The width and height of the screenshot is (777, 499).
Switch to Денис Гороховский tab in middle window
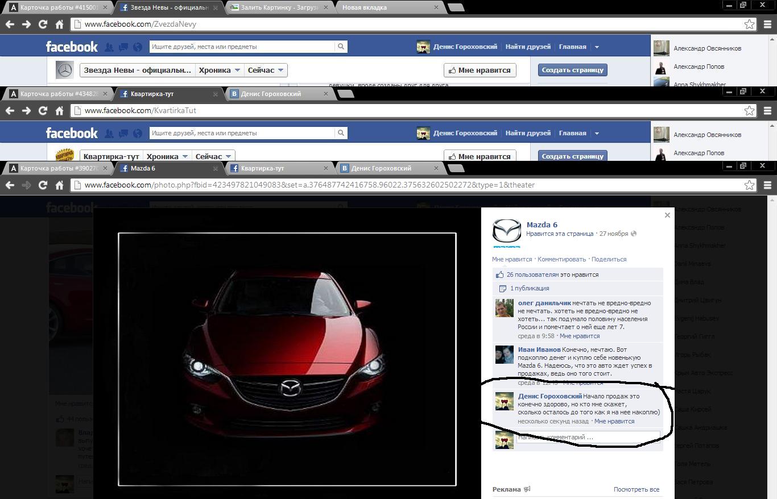click(278, 94)
